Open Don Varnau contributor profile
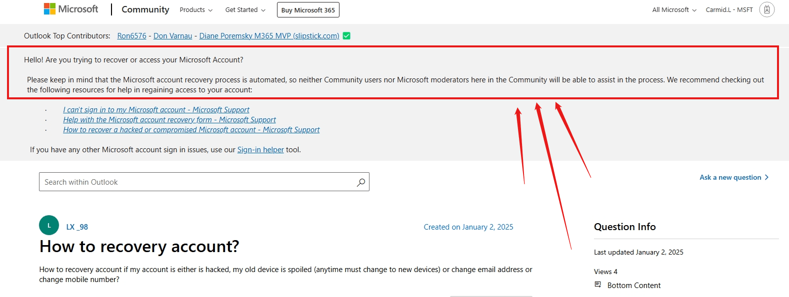Image resolution: width=789 pixels, height=297 pixels. point(172,36)
